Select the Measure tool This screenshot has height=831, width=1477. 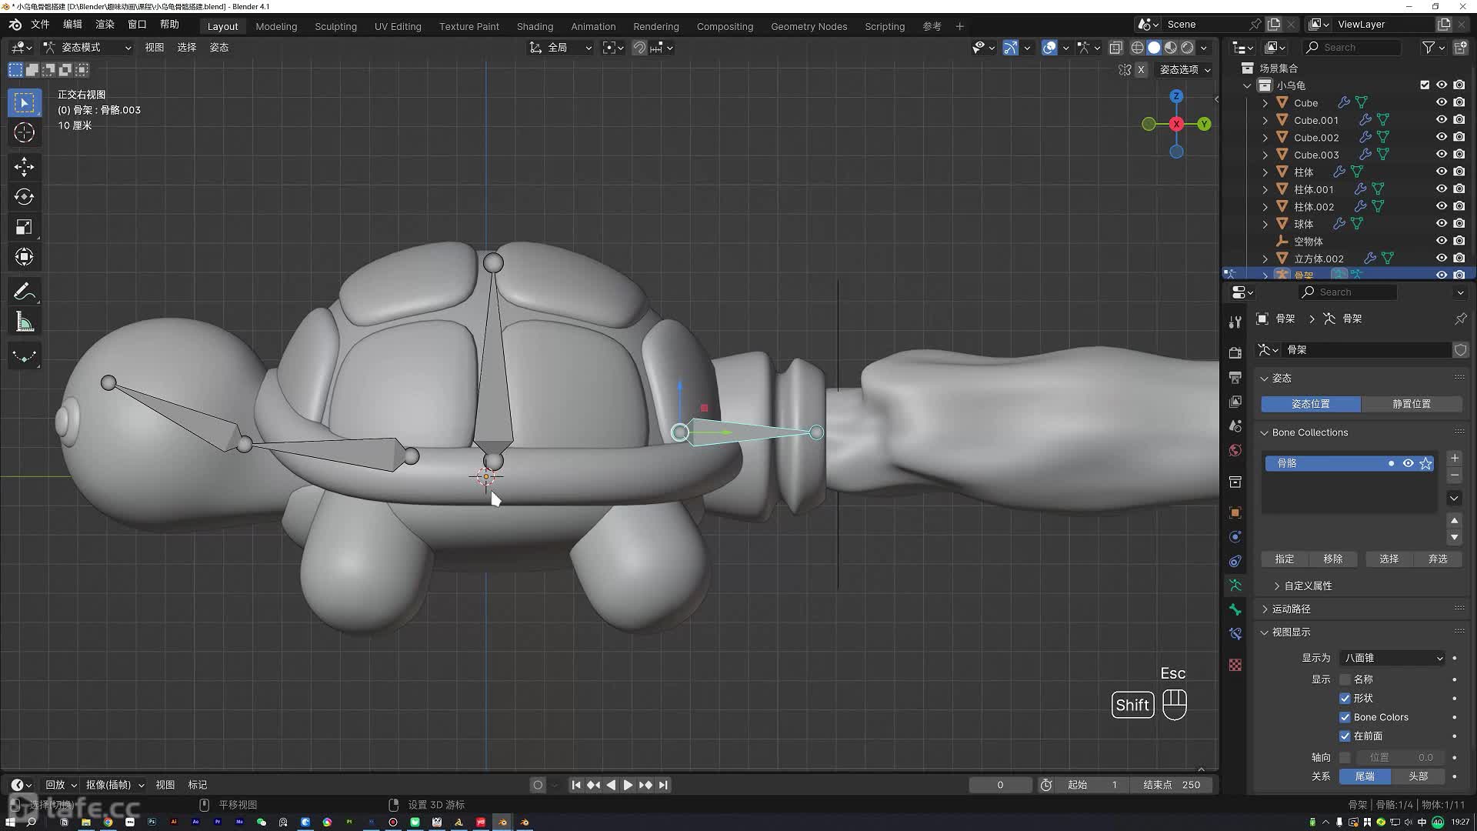point(24,322)
